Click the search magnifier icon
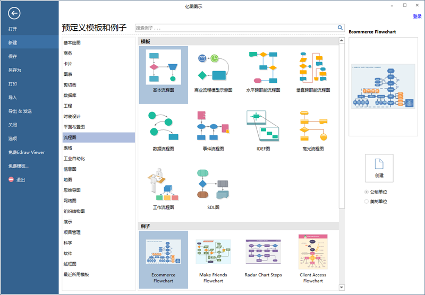The width and height of the screenshot is (425, 295). [340, 28]
